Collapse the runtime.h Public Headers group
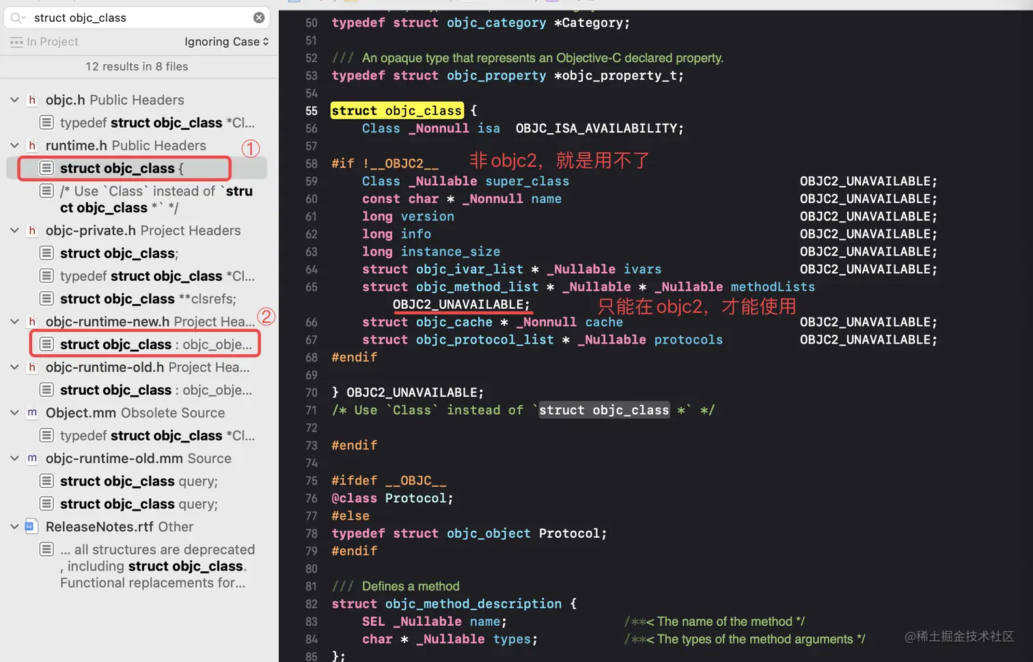This screenshot has height=662, width=1033. tap(14, 146)
